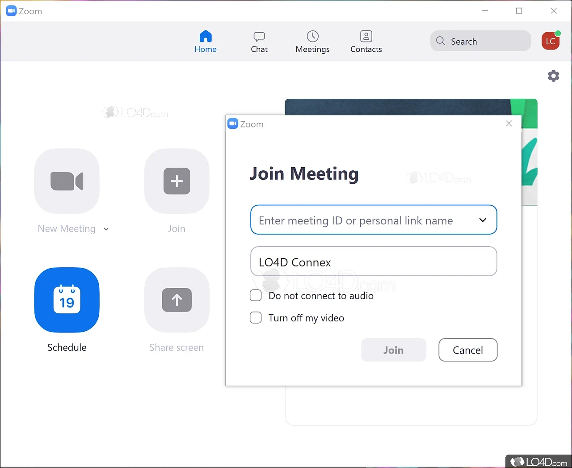572x468 pixels.
Task: Click the Share screen label
Action: [177, 348]
